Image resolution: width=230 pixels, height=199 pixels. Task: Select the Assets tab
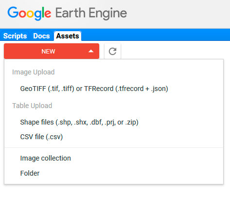68,36
